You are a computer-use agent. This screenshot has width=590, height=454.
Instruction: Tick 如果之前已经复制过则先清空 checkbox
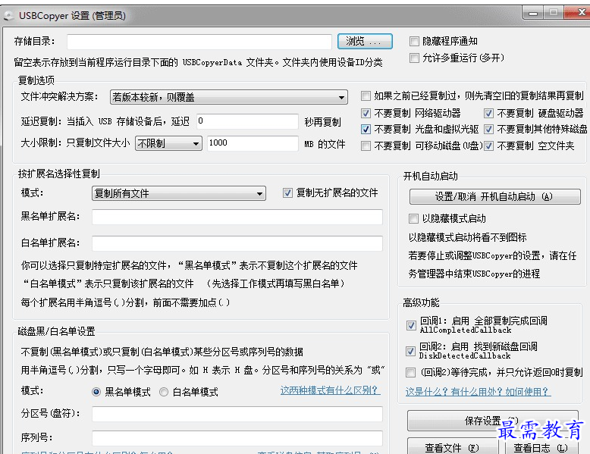[366, 96]
